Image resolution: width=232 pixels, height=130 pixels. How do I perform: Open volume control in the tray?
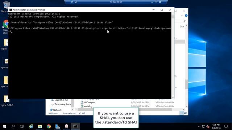click(x=208, y=126)
